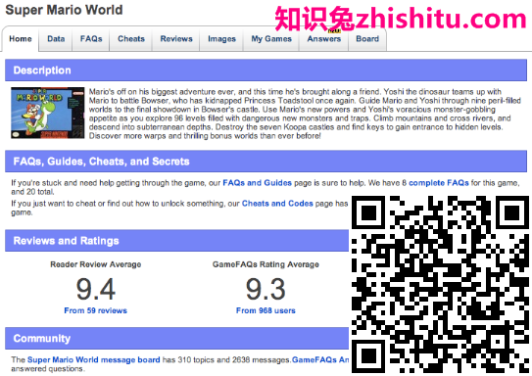Click the Super Mario World box art thumbnail
This screenshot has height=376, width=532.
pos(47,113)
